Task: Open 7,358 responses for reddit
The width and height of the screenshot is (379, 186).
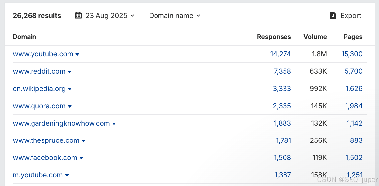Action: click(x=282, y=71)
